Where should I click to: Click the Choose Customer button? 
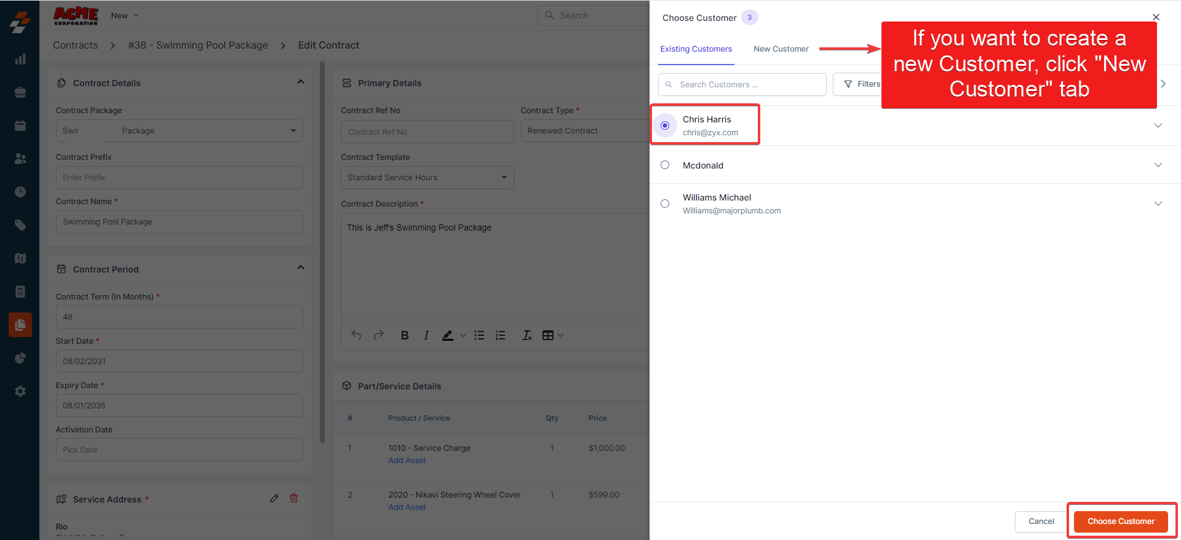[1120, 522]
